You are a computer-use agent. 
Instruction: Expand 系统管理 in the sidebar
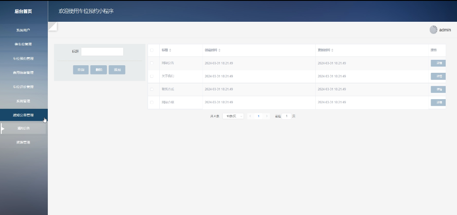(23, 101)
